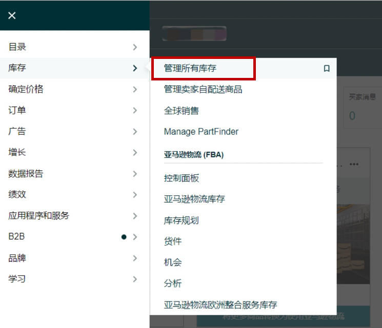The height and width of the screenshot is (328, 382).
Task: Go to 全球销售 page
Action: [182, 110]
